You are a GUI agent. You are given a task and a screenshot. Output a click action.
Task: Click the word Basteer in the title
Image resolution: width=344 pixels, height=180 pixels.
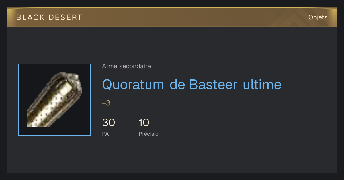[x=214, y=84]
